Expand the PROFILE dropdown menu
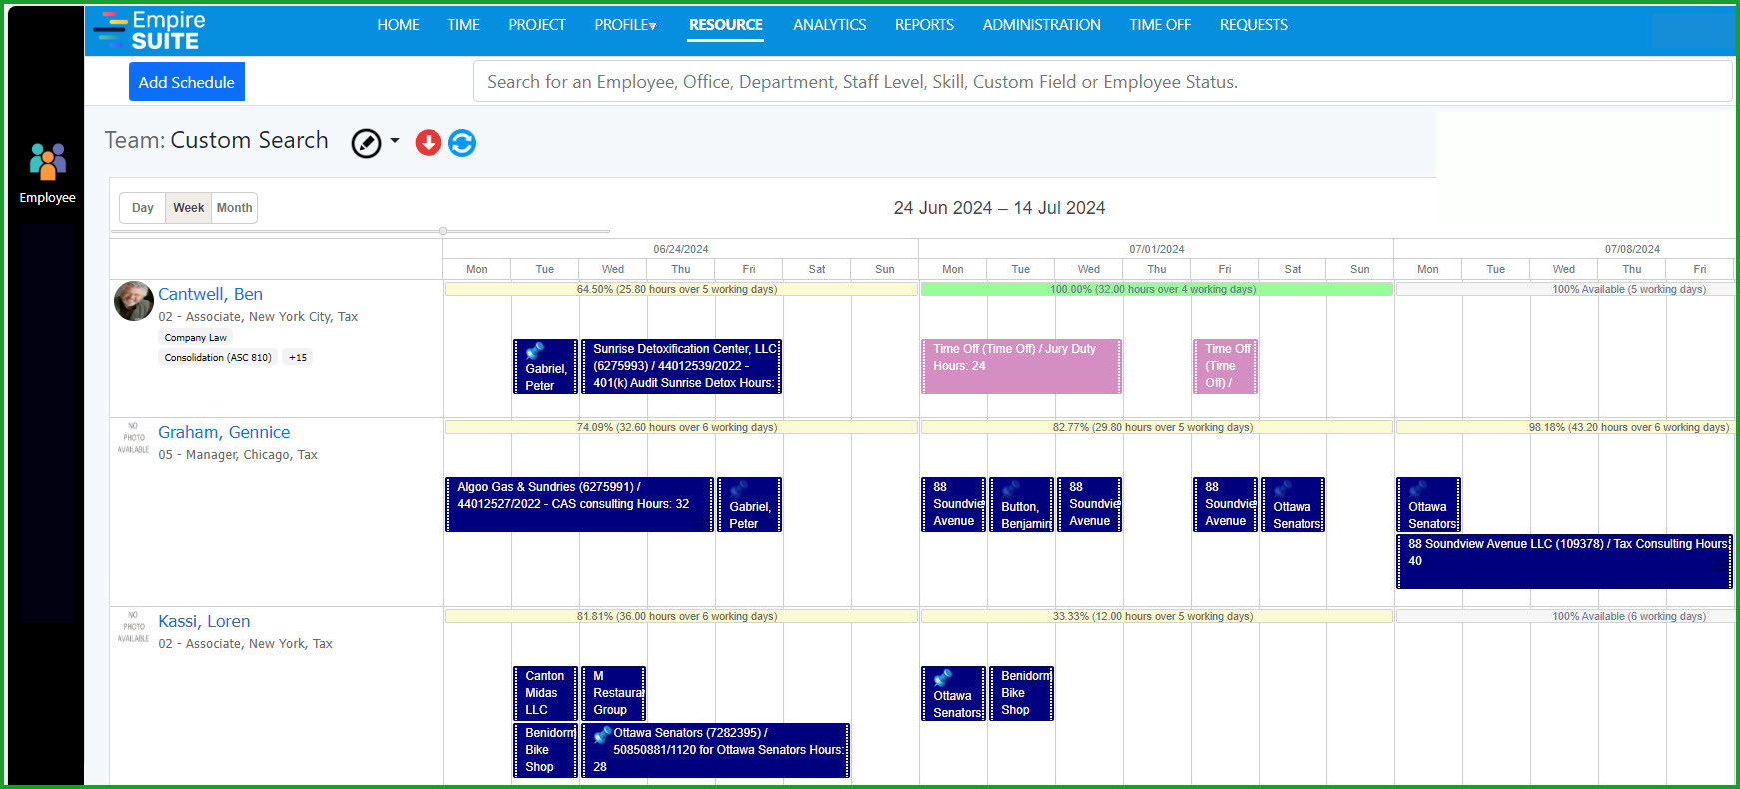Image resolution: width=1740 pixels, height=789 pixels. coord(625,25)
